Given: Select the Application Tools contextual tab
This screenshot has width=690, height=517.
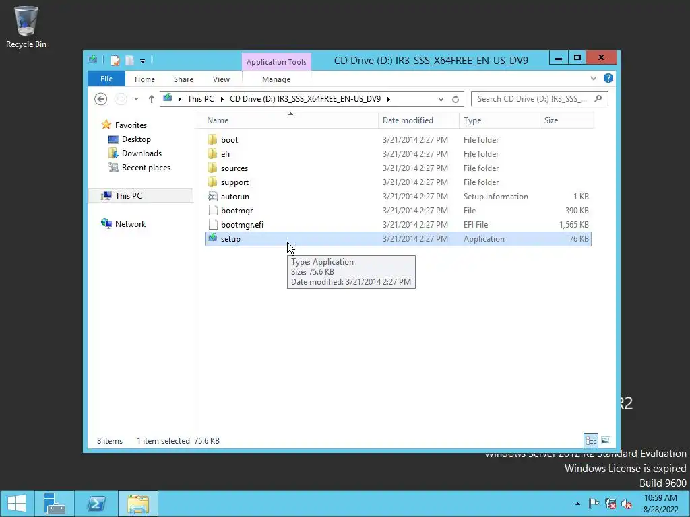Looking at the screenshot, I should coord(276,62).
